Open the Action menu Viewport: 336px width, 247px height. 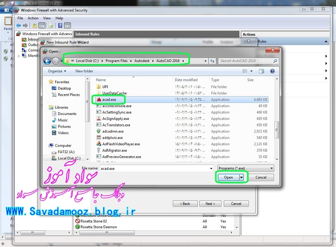pyautogui.click(x=33, y=18)
